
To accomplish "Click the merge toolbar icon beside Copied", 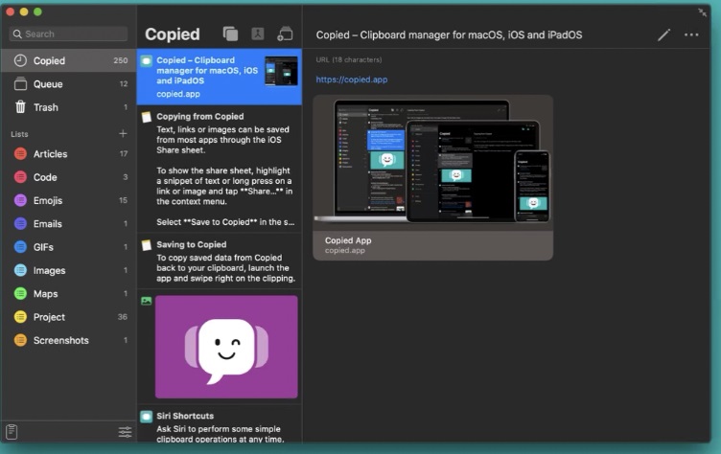I will (x=258, y=34).
